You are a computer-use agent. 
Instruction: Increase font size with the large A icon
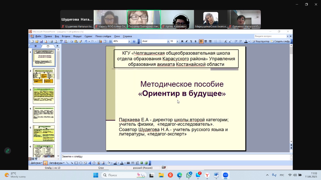(225, 41)
